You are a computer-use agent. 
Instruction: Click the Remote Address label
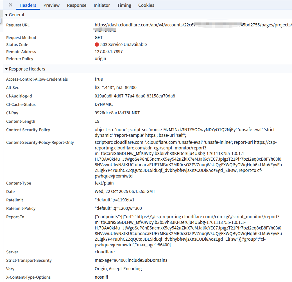[x=21, y=52]
